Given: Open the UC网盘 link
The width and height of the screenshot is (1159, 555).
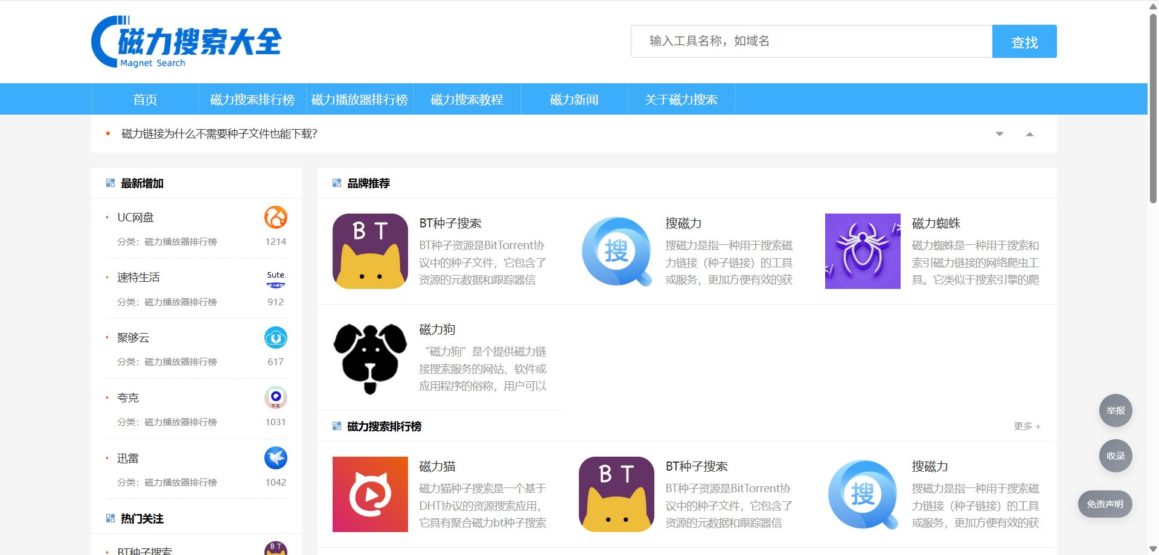Looking at the screenshot, I should (135, 217).
